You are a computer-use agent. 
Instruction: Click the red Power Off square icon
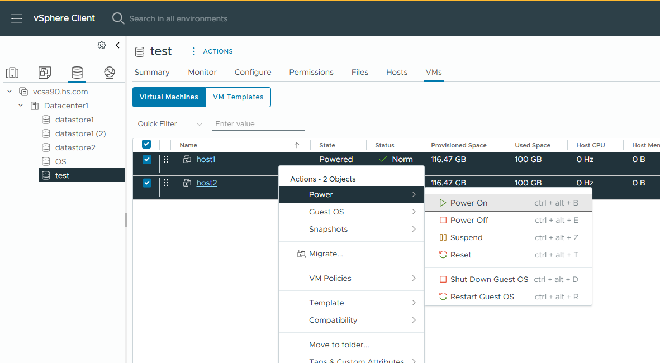(x=443, y=220)
